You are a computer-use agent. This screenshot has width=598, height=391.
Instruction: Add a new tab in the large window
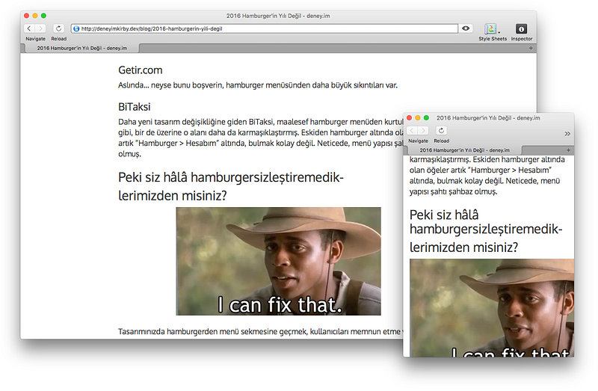(x=531, y=48)
